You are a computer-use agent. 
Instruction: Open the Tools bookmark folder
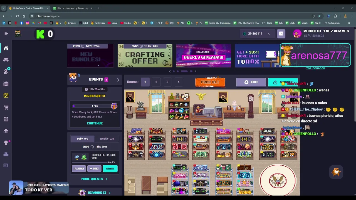click(267, 23)
